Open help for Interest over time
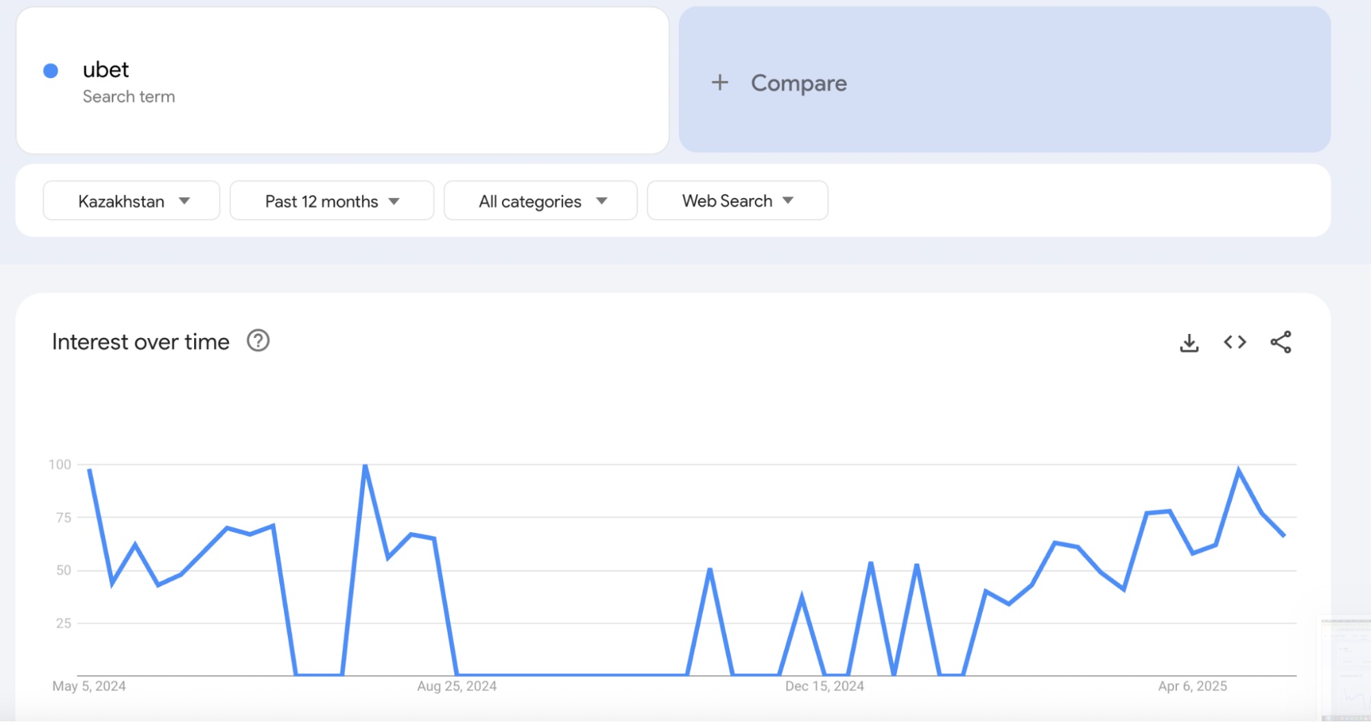1371x722 pixels. coord(258,341)
